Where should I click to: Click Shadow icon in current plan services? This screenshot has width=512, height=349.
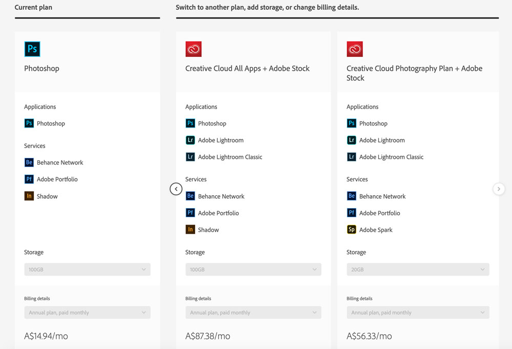[x=29, y=196]
